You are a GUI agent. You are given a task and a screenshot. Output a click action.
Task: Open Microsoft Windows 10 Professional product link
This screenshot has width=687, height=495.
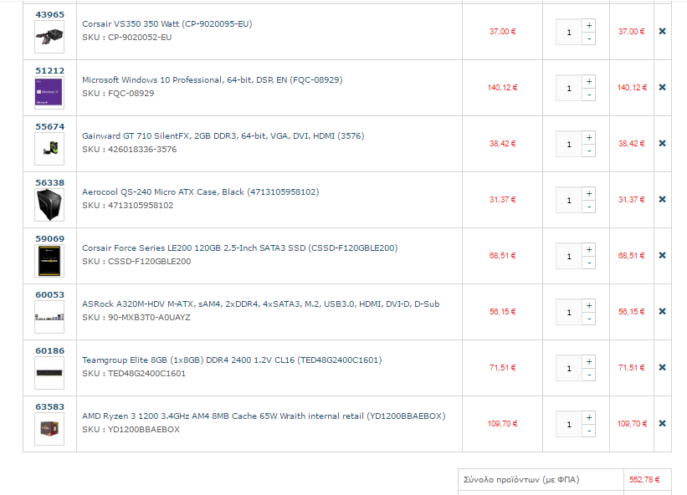pyautogui.click(x=212, y=80)
